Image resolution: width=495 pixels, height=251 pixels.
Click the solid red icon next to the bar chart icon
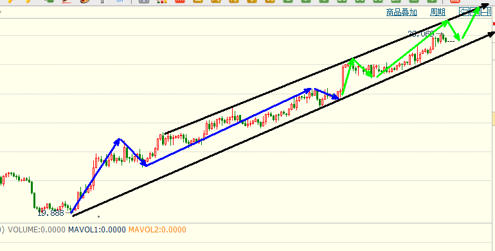[x=180, y=1]
